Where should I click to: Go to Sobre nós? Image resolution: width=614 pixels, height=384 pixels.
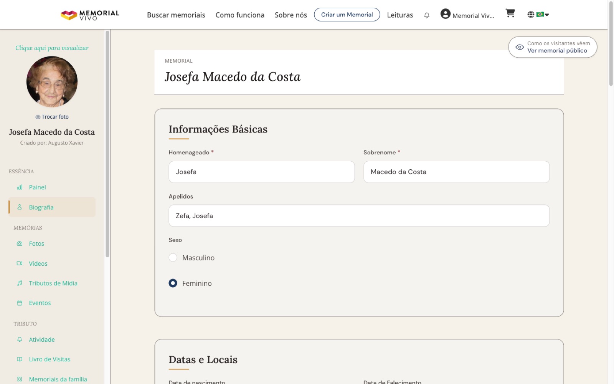(291, 15)
